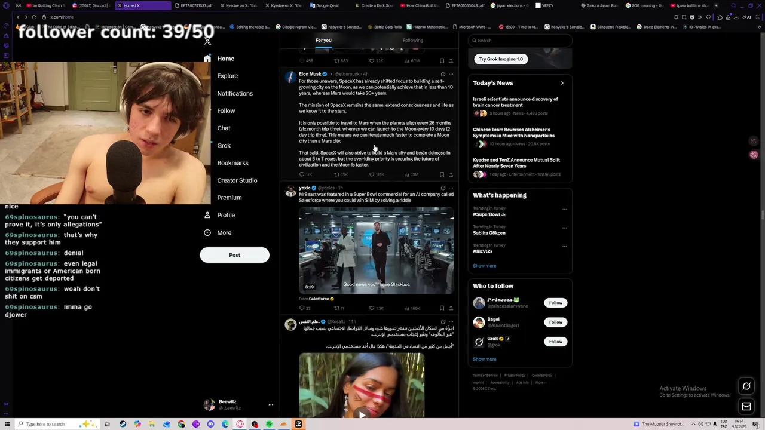This screenshot has width=765, height=430.
Task: Open Chat in X sidebar
Action: click(224, 128)
